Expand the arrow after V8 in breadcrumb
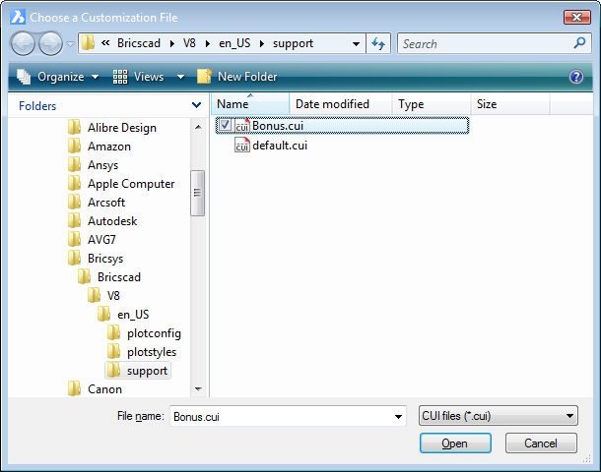The image size is (601, 472). (208, 43)
